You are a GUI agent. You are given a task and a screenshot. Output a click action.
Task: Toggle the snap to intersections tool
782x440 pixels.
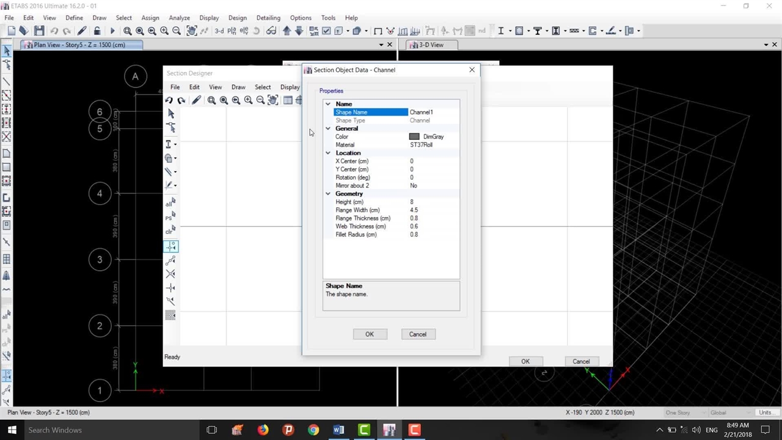pyautogui.click(x=170, y=273)
